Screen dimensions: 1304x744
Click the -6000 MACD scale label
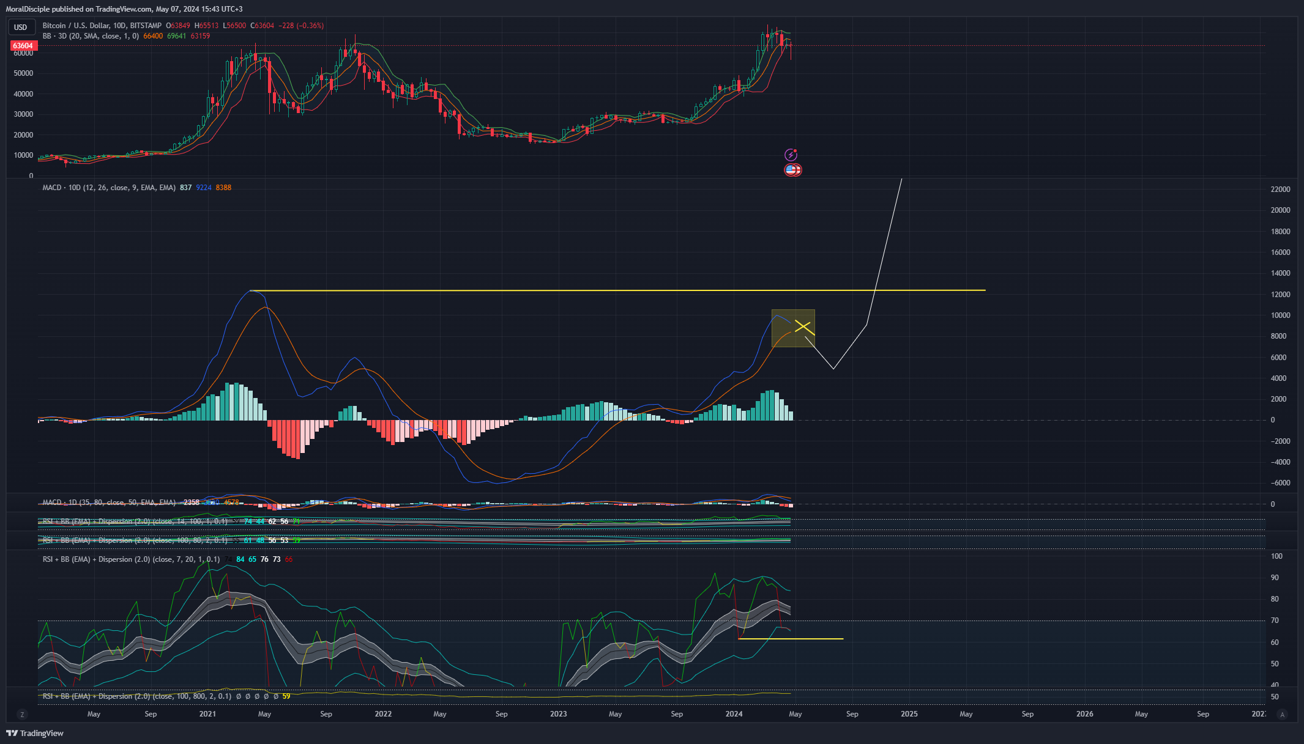click(x=1281, y=483)
